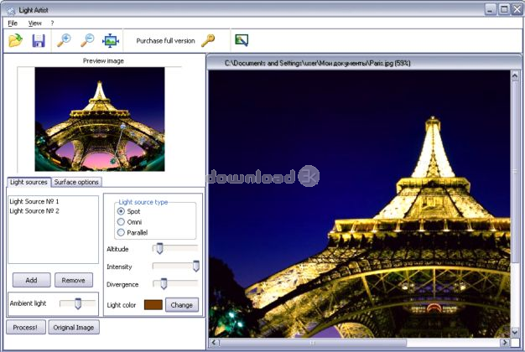The width and height of the screenshot is (525, 352).
Task: Open the ? help menu
Action: (52, 23)
